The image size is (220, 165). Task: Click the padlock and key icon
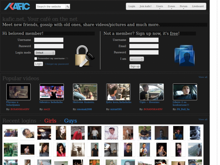(x=84, y=56)
